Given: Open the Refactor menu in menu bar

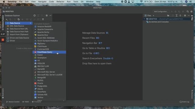Looking at the screenshot, I should coord(60,2).
